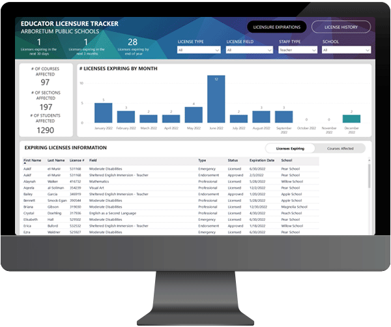Switch to License History view
The image size is (391, 327).
(341, 27)
